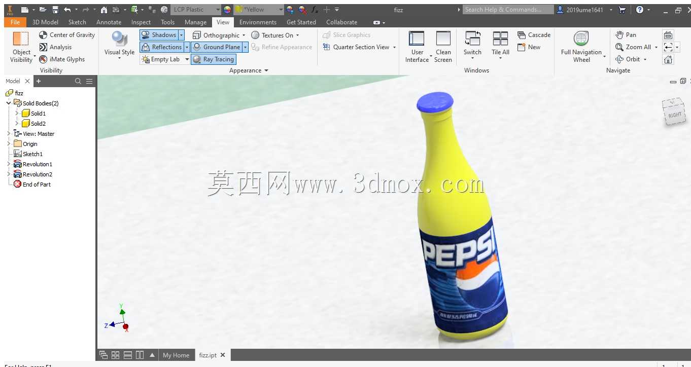
Task: Add a browser panel with plus button
Action: (x=39, y=81)
